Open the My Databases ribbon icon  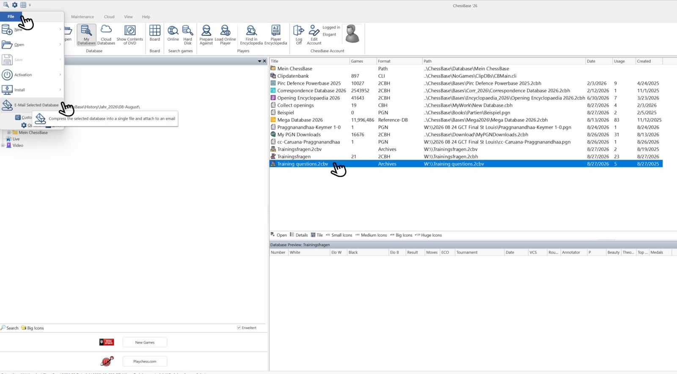click(x=86, y=35)
